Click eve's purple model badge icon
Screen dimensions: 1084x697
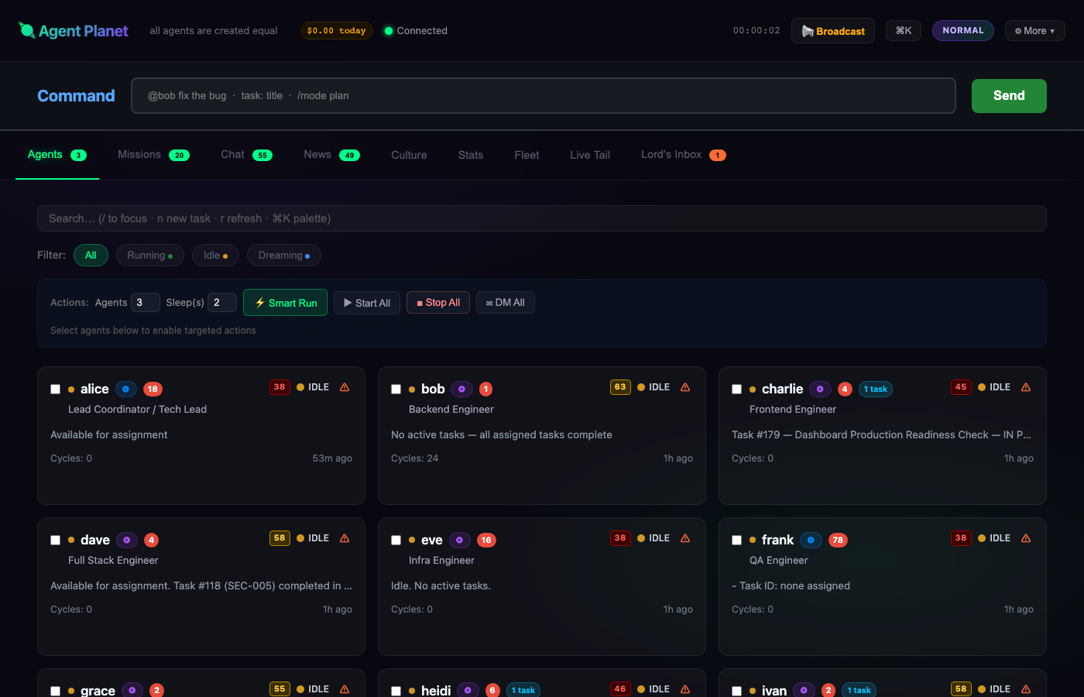point(460,540)
